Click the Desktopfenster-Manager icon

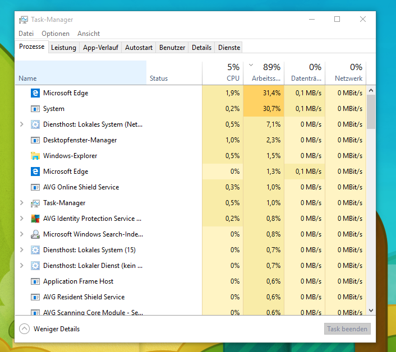[35, 140]
